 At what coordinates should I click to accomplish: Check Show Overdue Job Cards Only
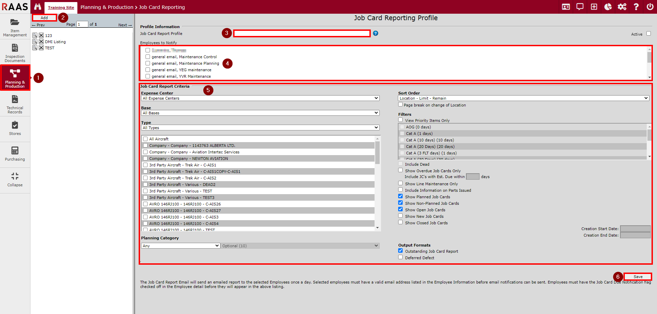tap(400, 170)
